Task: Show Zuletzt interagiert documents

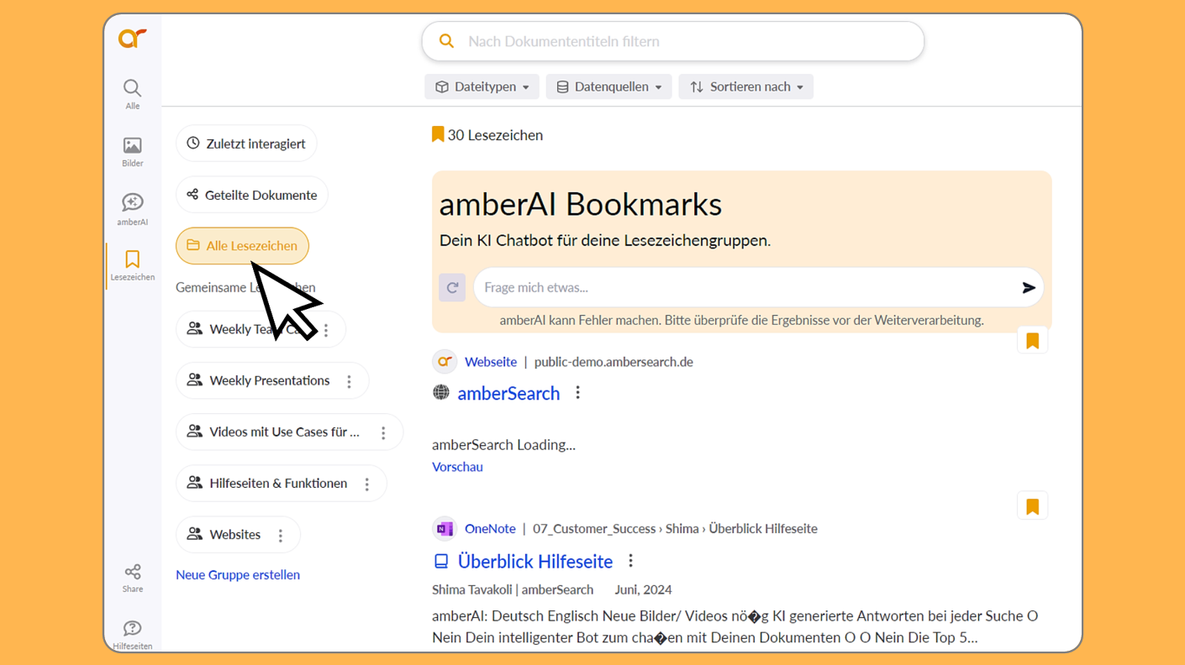Action: [246, 144]
